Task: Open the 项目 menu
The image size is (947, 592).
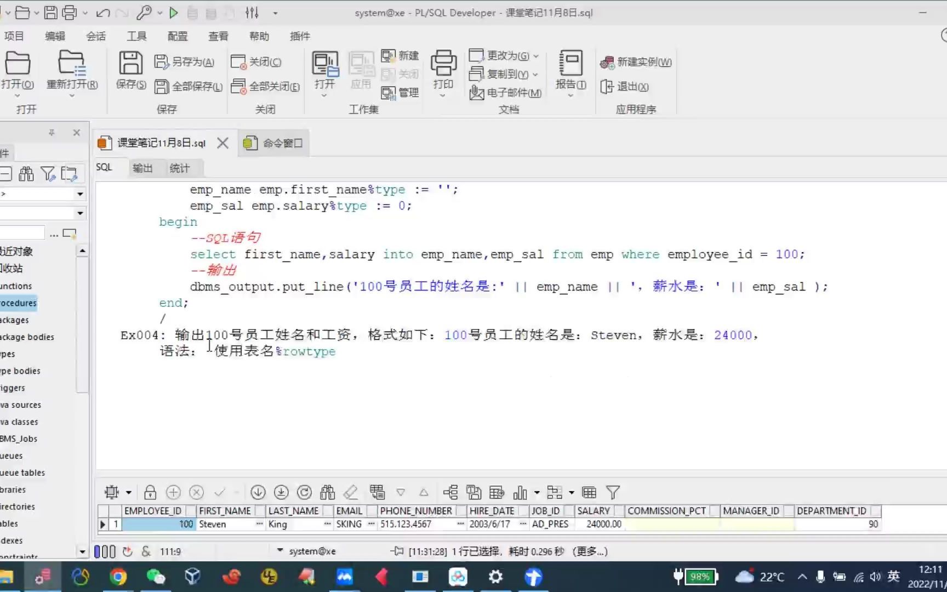Action: (14, 36)
